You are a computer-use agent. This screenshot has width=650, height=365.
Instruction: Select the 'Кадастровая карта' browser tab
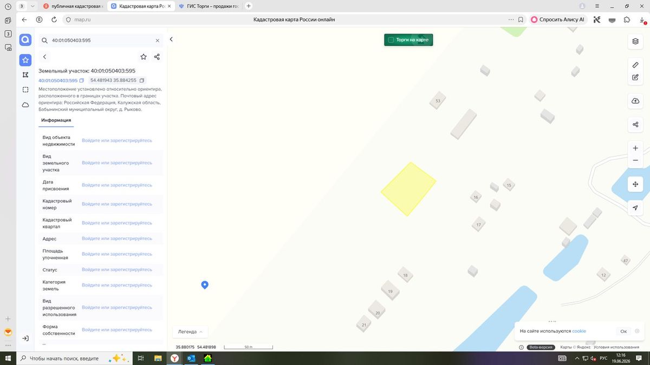[140, 5]
